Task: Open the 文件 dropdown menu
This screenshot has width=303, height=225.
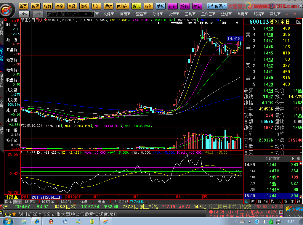Action: (x=108, y=14)
